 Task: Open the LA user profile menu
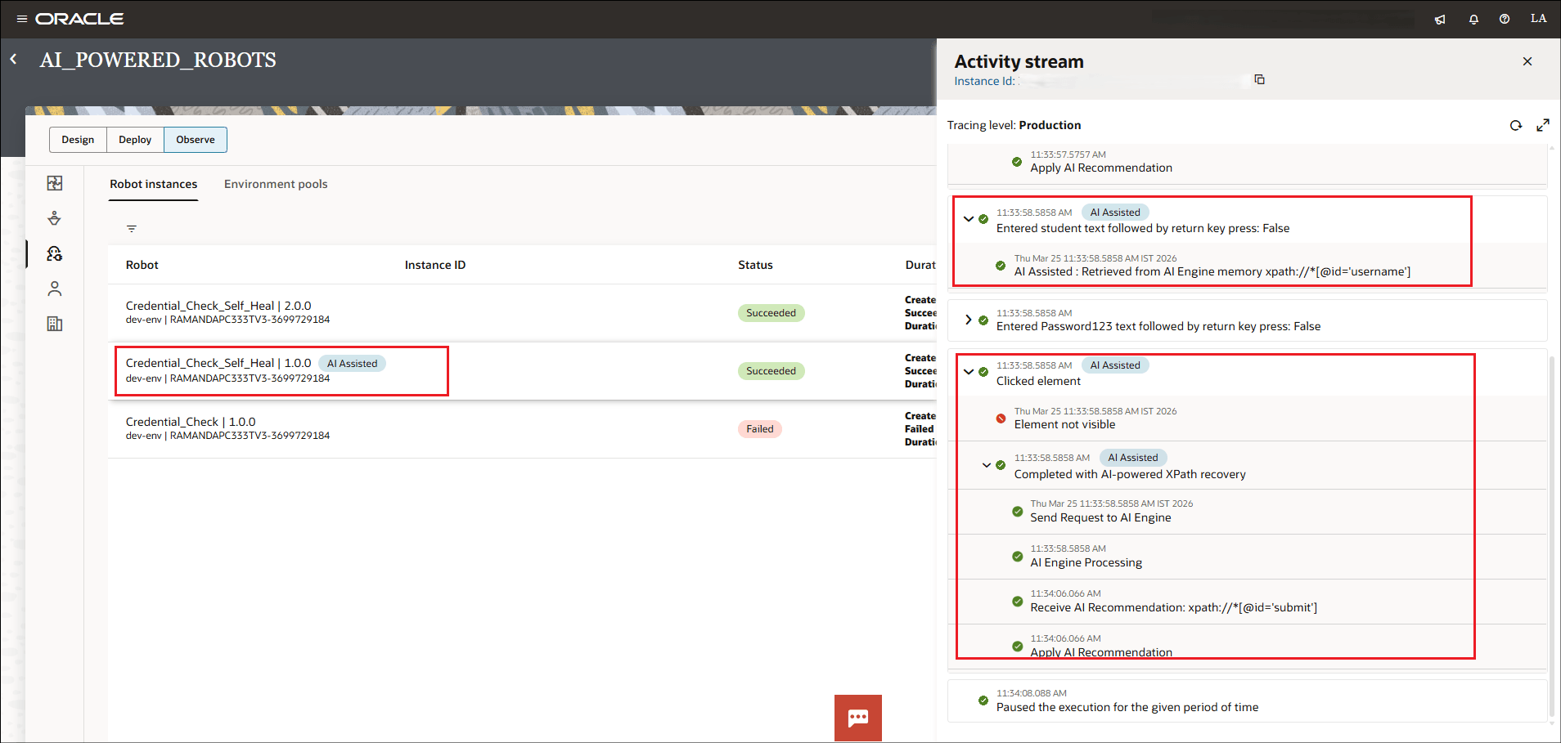(1538, 19)
